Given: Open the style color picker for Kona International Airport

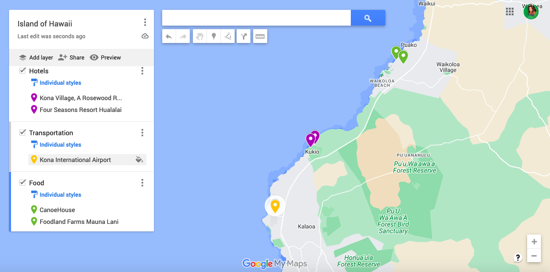Looking at the screenshot, I should 139,160.
